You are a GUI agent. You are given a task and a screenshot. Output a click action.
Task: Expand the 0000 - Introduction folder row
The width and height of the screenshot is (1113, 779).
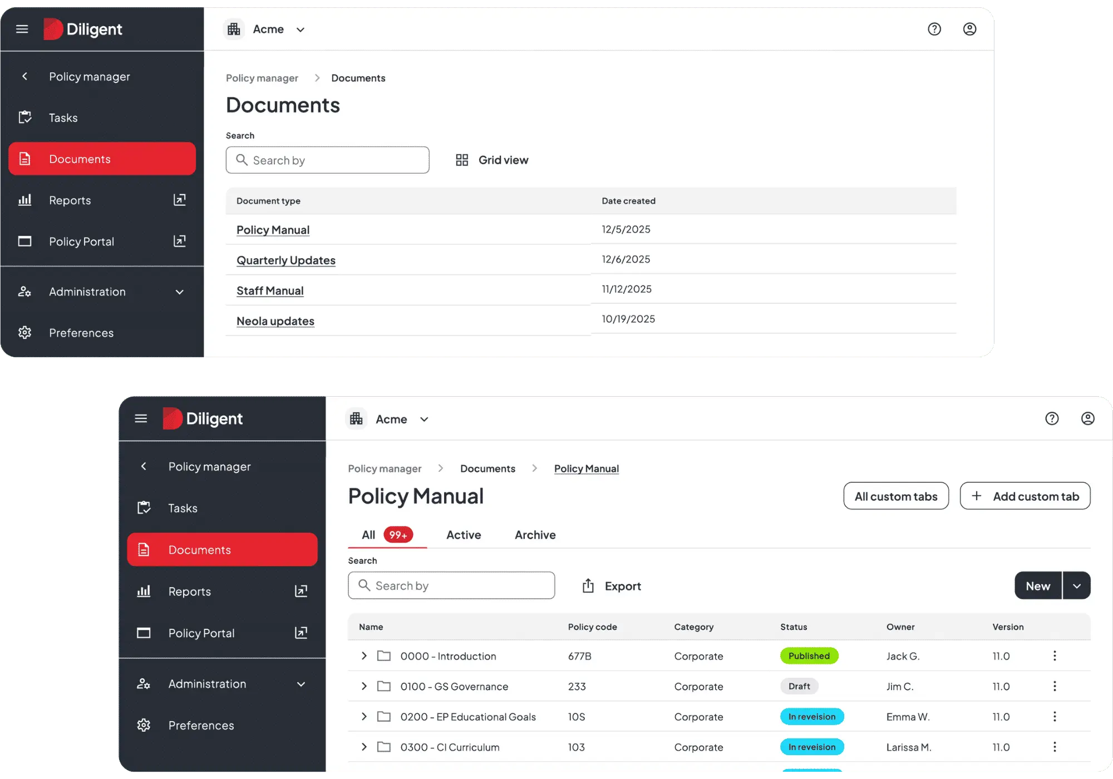click(x=364, y=656)
